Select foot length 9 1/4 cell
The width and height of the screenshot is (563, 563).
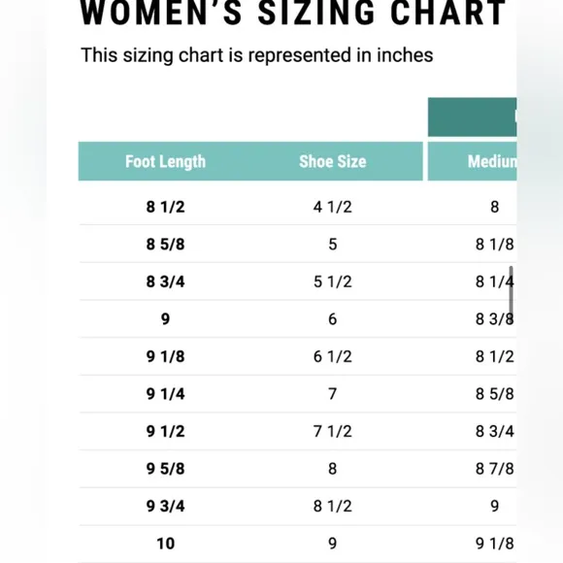(x=166, y=394)
